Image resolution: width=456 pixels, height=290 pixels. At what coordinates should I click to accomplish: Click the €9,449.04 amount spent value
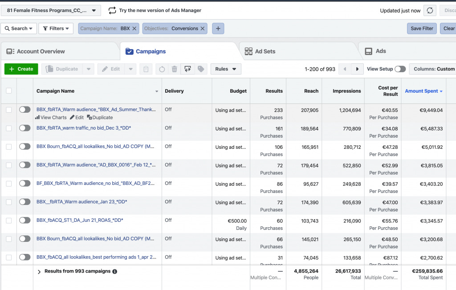point(431,110)
